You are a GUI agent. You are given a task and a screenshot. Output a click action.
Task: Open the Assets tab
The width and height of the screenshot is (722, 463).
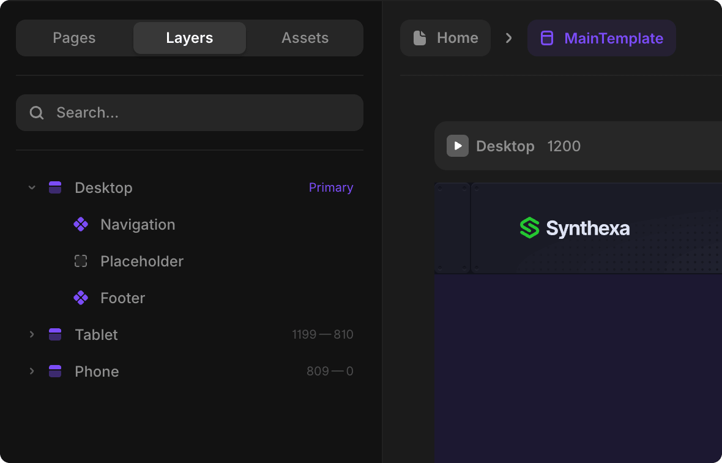(x=305, y=38)
